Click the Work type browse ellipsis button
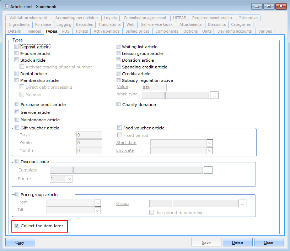 (214, 95)
